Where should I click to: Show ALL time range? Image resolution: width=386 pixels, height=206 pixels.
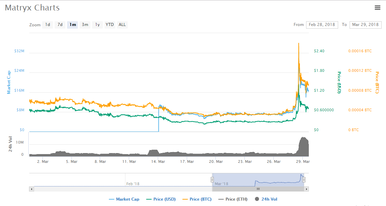(x=122, y=25)
